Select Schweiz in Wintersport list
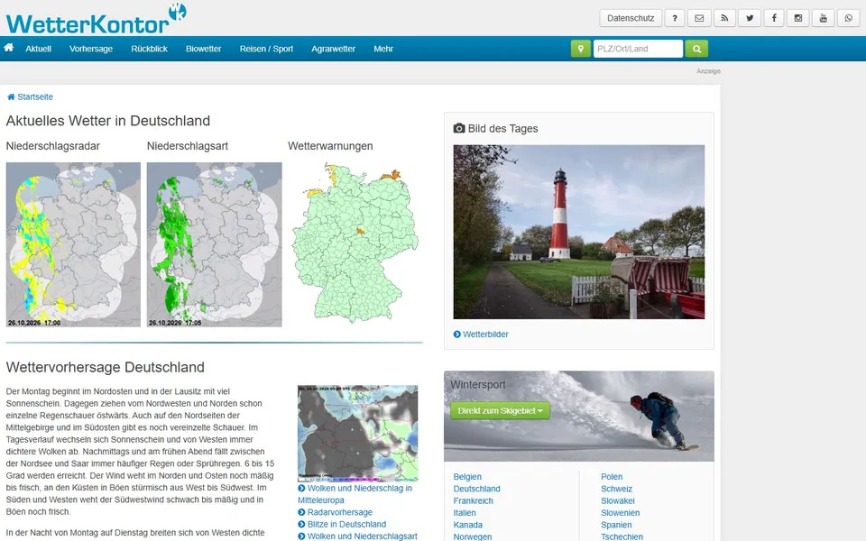The image size is (866, 541). (616, 489)
